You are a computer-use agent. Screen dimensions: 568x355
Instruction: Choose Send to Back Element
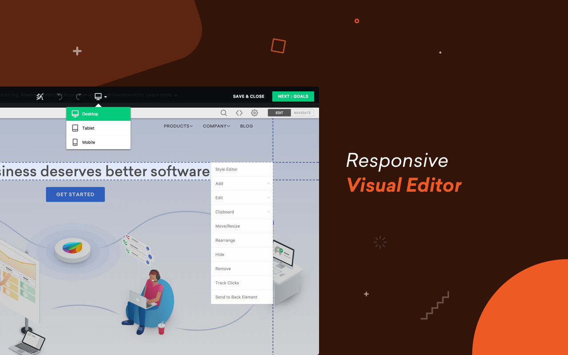241,297
